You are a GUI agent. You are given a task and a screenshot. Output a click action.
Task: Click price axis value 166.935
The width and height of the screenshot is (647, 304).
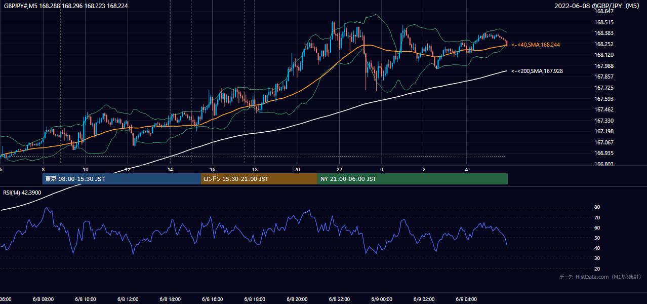click(x=603, y=153)
